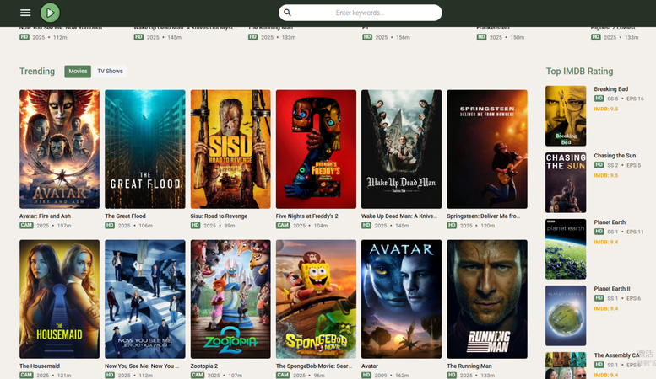Click the HD badge under Avatar 2009
656x379 pixels.
pyautogui.click(x=366, y=376)
